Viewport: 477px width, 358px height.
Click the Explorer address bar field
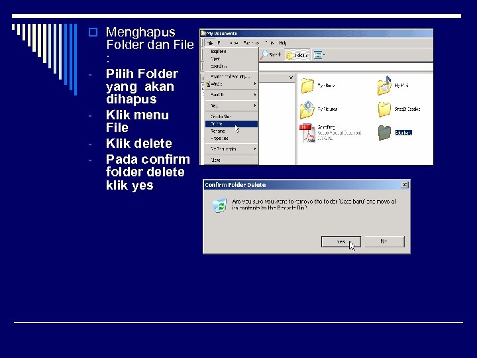(x=346, y=67)
